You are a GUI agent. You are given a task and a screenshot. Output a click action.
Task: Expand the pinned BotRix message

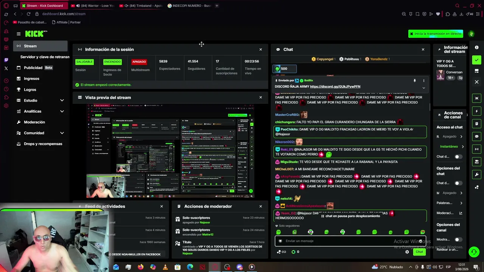(423, 88)
